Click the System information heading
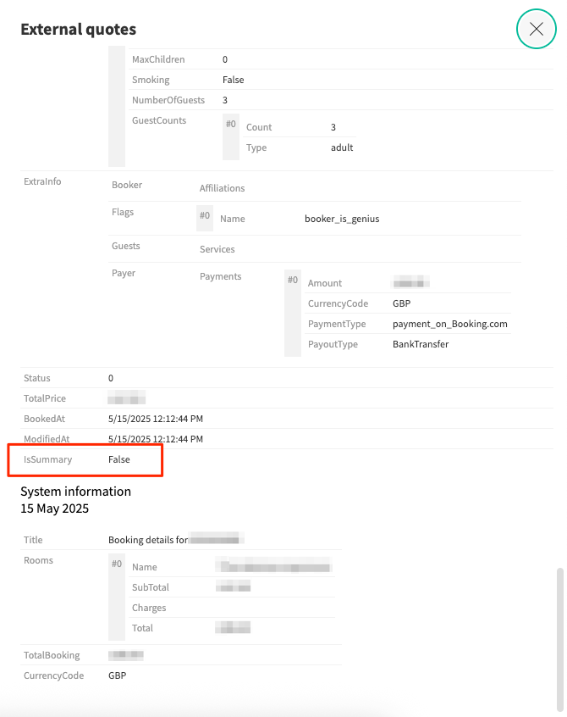567x717 pixels. pos(75,492)
